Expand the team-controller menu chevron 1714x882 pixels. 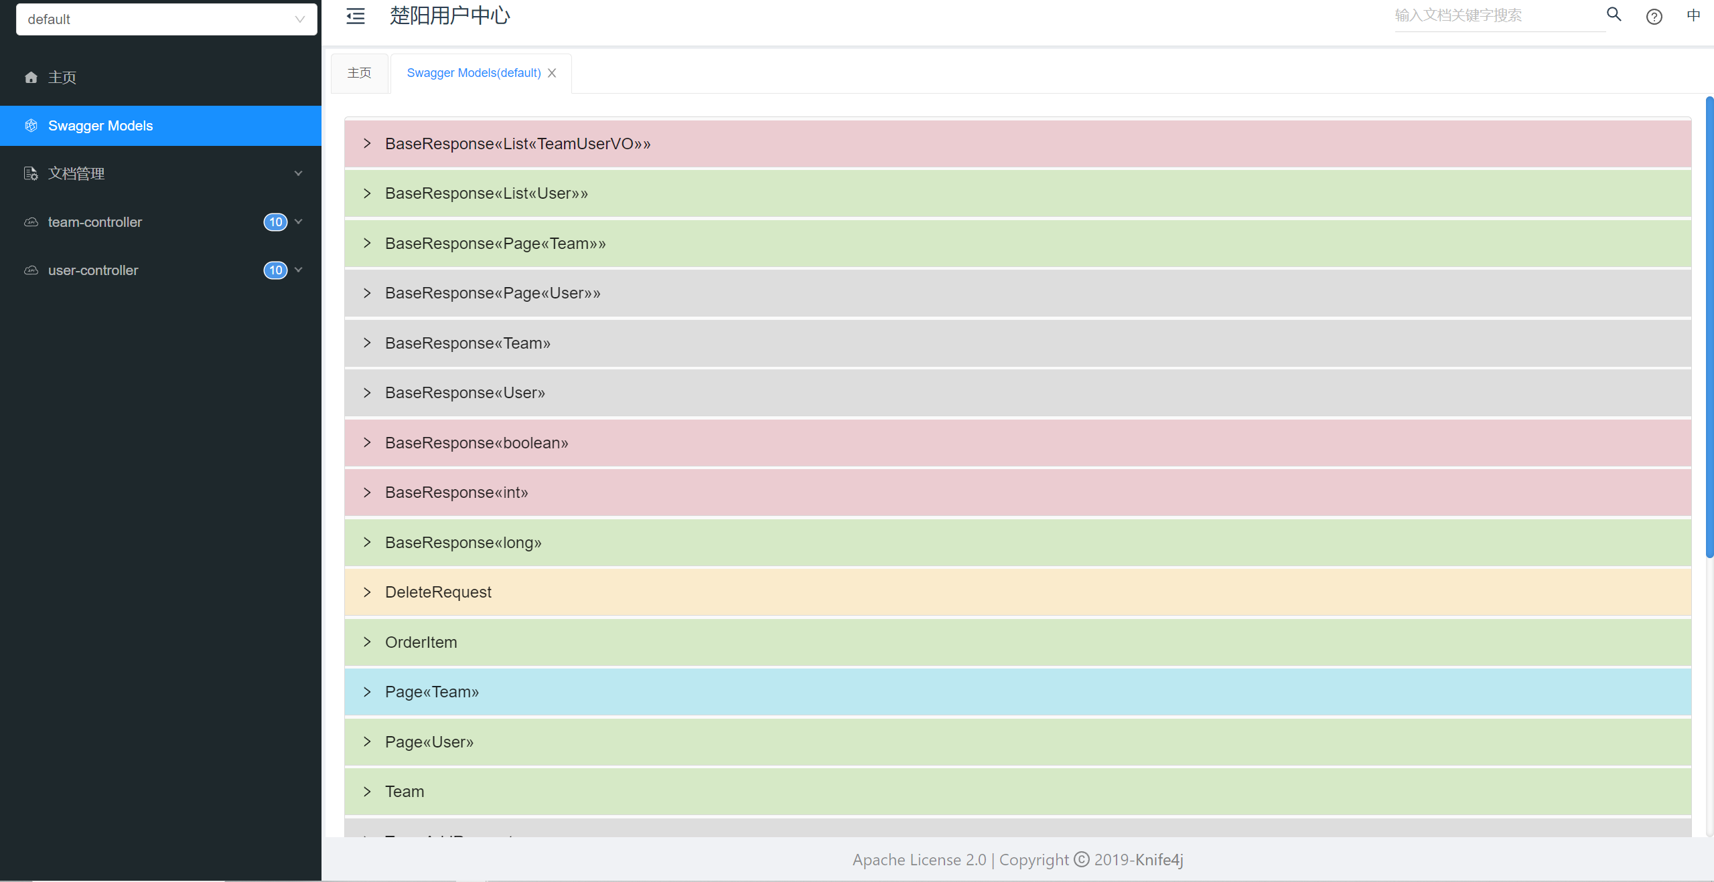(299, 222)
